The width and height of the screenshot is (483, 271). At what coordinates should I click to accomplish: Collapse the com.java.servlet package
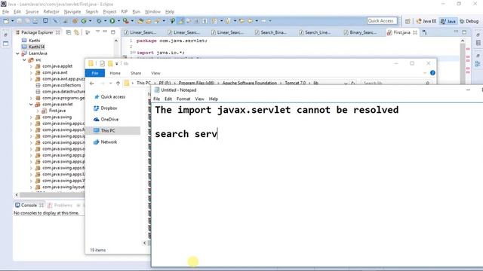tap(31, 105)
